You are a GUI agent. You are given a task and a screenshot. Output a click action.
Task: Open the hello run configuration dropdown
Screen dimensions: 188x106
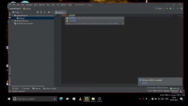[159, 9]
